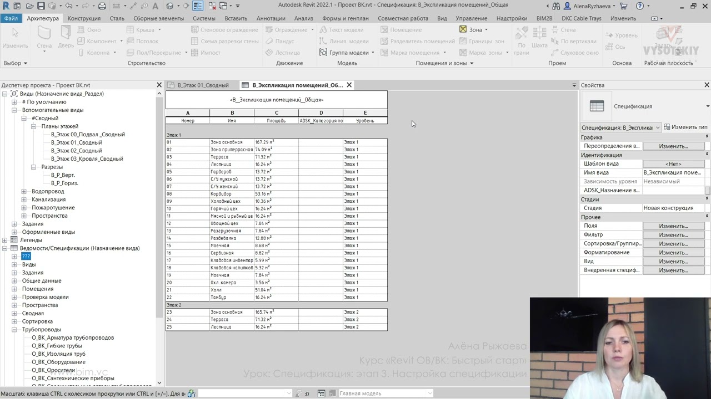
Task: Switch to the Конструкция ribbon tab
Action: (x=84, y=18)
